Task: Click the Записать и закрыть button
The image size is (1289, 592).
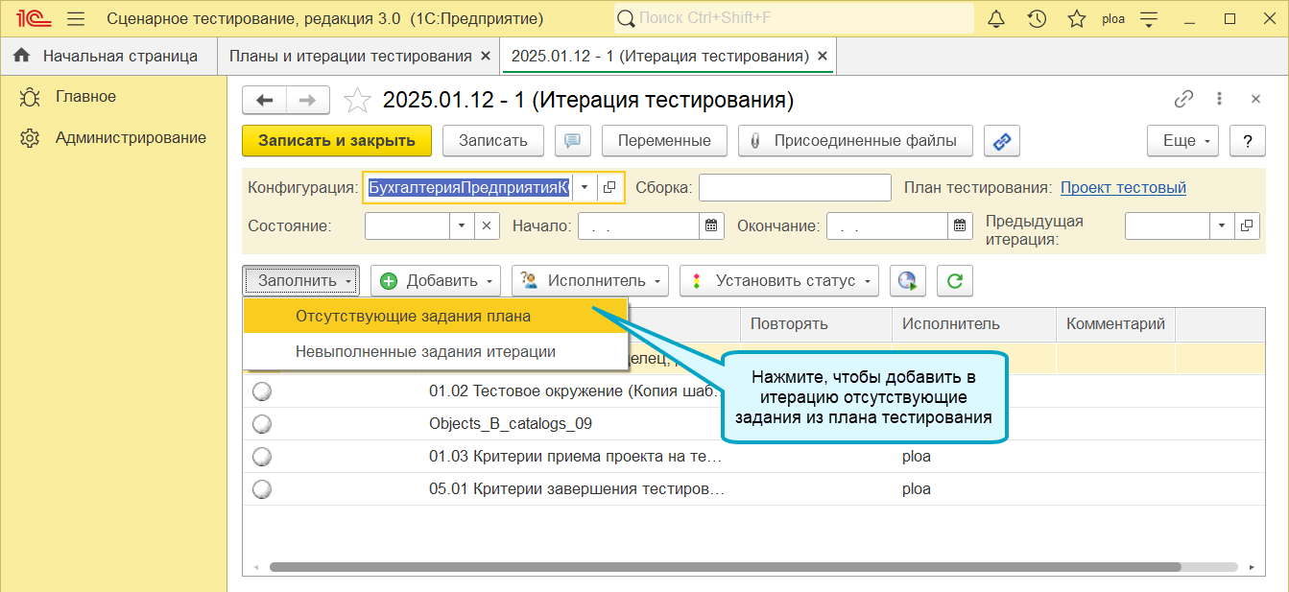Action: 337,141
